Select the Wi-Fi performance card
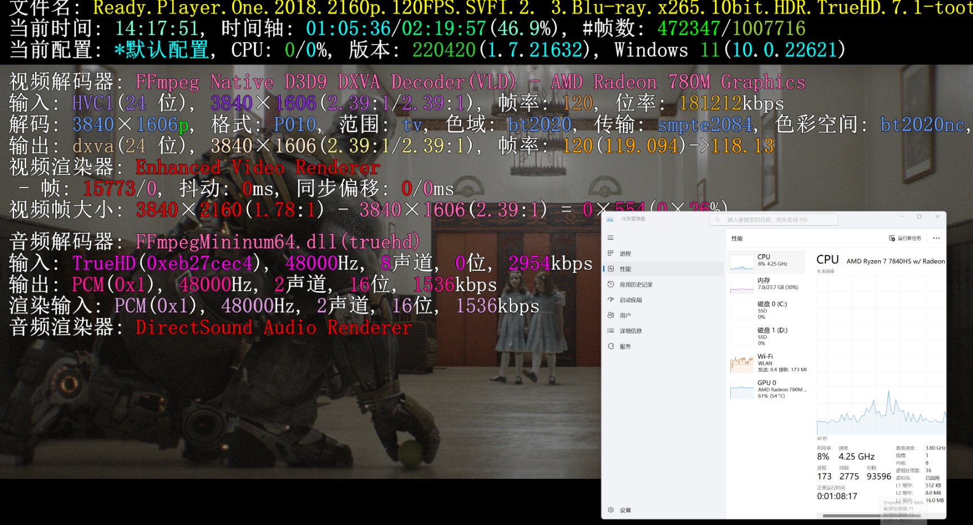Viewport: 973px width, 525px height. 767,363
